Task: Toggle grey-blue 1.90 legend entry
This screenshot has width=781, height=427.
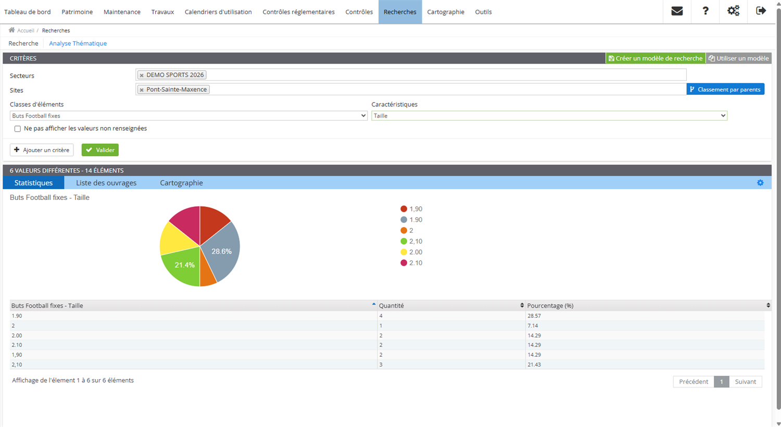Action: point(411,220)
